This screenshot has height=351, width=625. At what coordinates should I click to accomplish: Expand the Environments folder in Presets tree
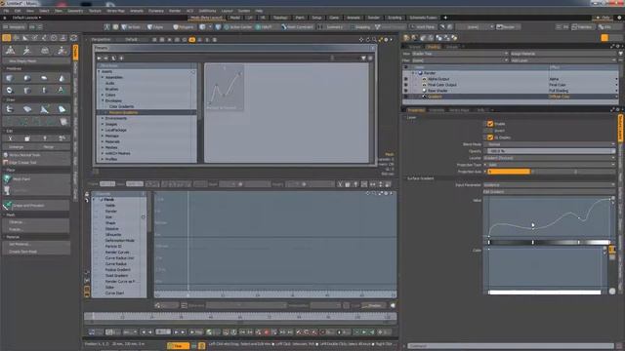pyautogui.click(x=103, y=119)
